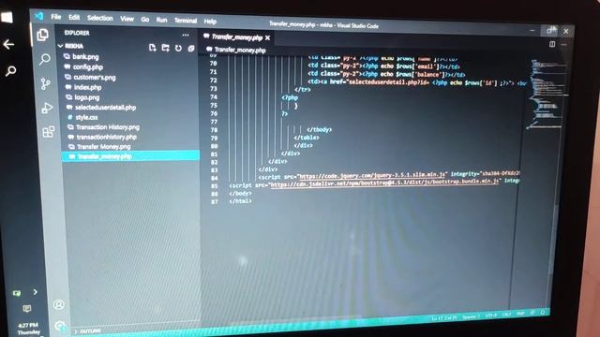The width and height of the screenshot is (600, 337).
Task: Open the Run and Debug view
Action: coord(47,109)
